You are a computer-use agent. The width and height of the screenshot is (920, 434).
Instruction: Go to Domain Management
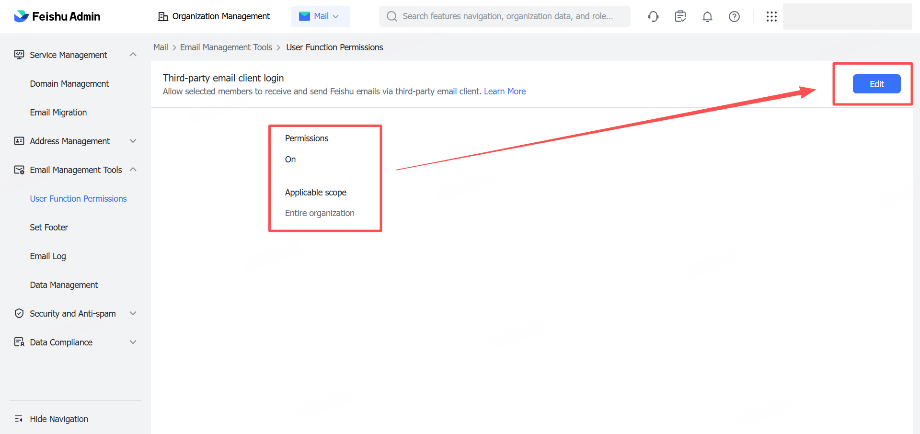(69, 84)
